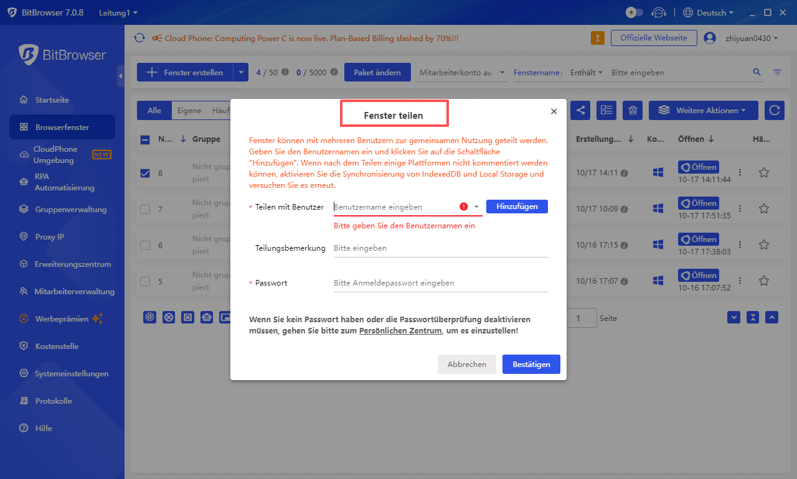
Task: Click the list view icon next to share
Action: point(606,110)
